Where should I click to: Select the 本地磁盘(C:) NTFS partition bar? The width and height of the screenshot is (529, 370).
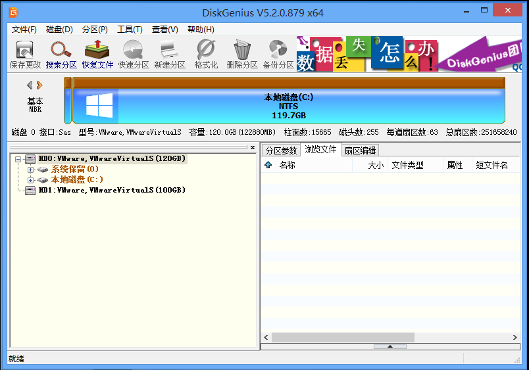(x=288, y=101)
